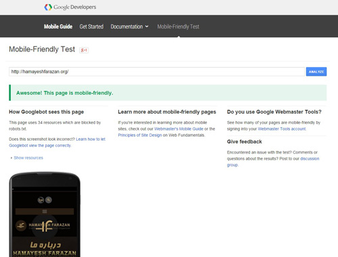Viewport: 338px width, 257px height.
Task: Select the Mobile-Friendly Test tab
Action: pyautogui.click(x=178, y=26)
